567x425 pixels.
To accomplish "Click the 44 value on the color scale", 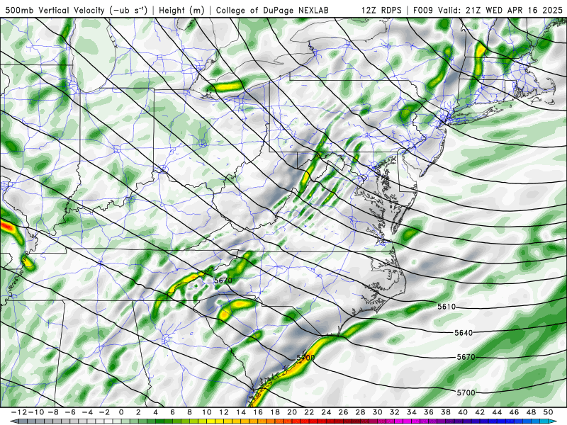I will tap(498, 412).
